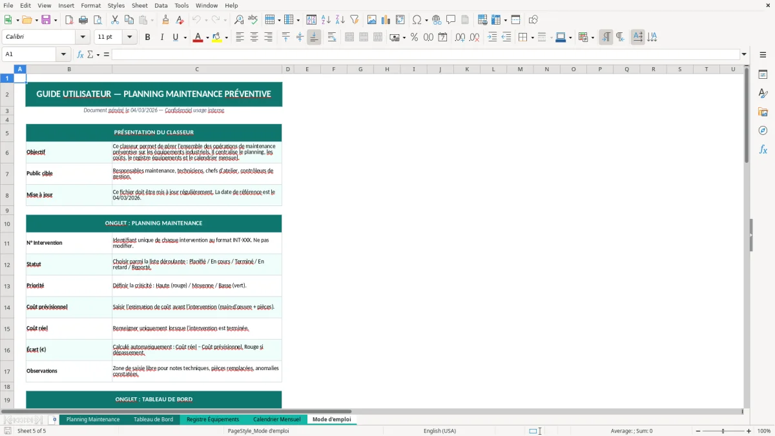Screen dimensions: 775x436
Task: Click the Function Wizard fx icon
Action: pos(80,54)
